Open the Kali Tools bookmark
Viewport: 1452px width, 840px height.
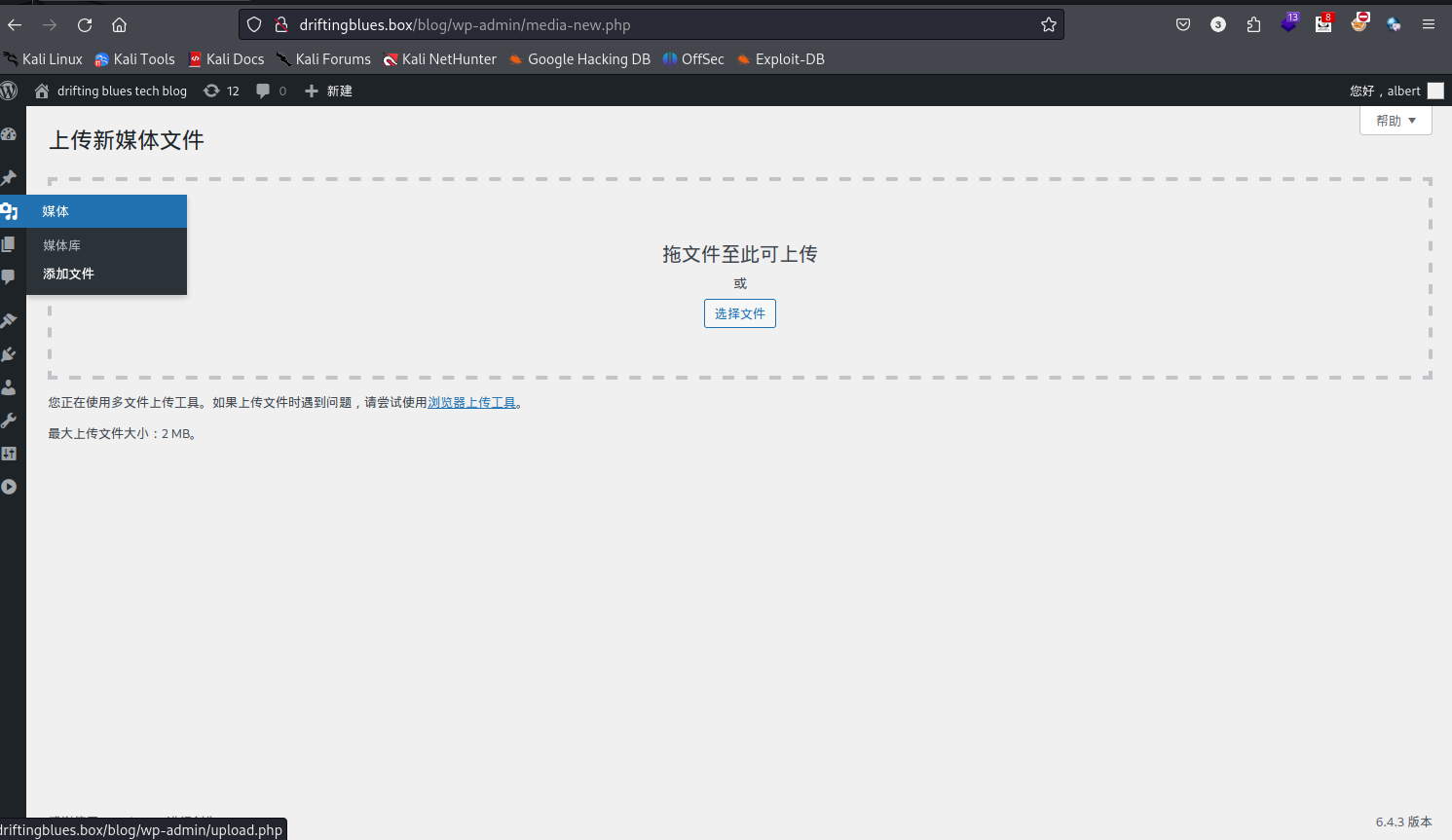coord(134,59)
